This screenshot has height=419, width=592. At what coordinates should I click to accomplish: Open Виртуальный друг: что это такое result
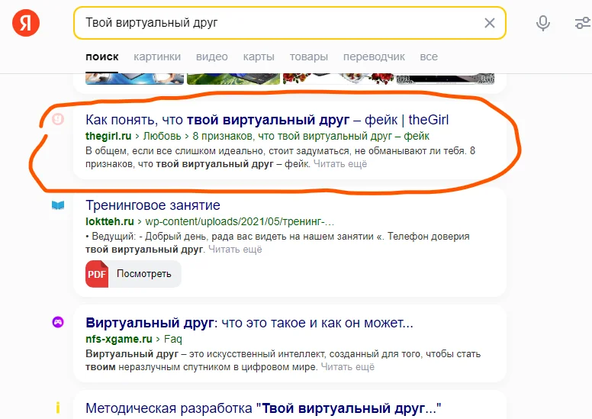(249, 323)
